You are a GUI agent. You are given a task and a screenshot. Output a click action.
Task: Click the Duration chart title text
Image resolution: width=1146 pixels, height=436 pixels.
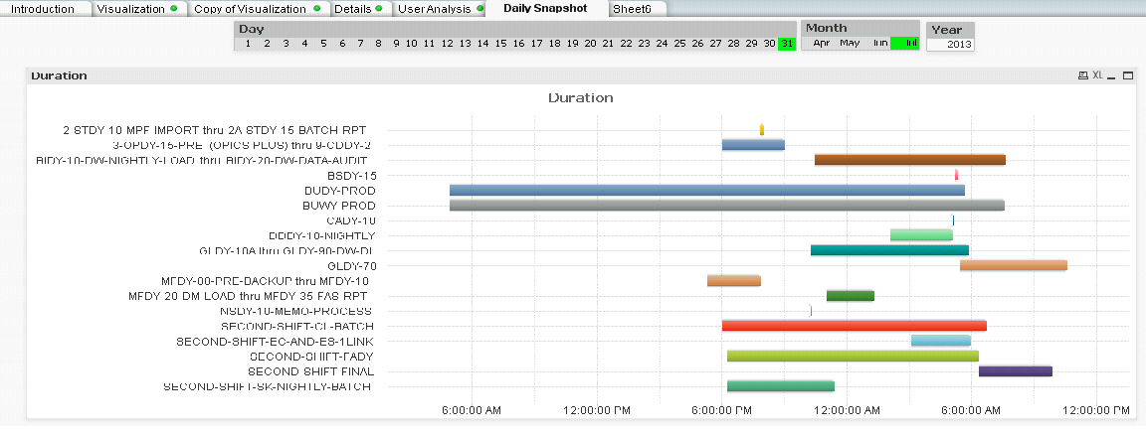point(580,97)
